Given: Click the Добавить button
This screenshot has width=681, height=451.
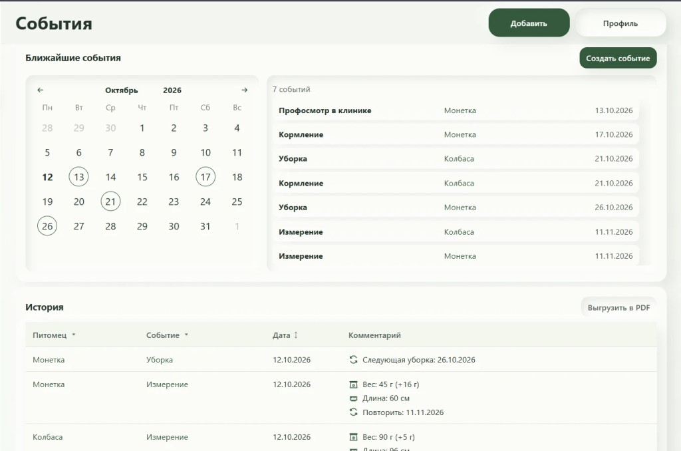Looking at the screenshot, I should coord(529,23).
